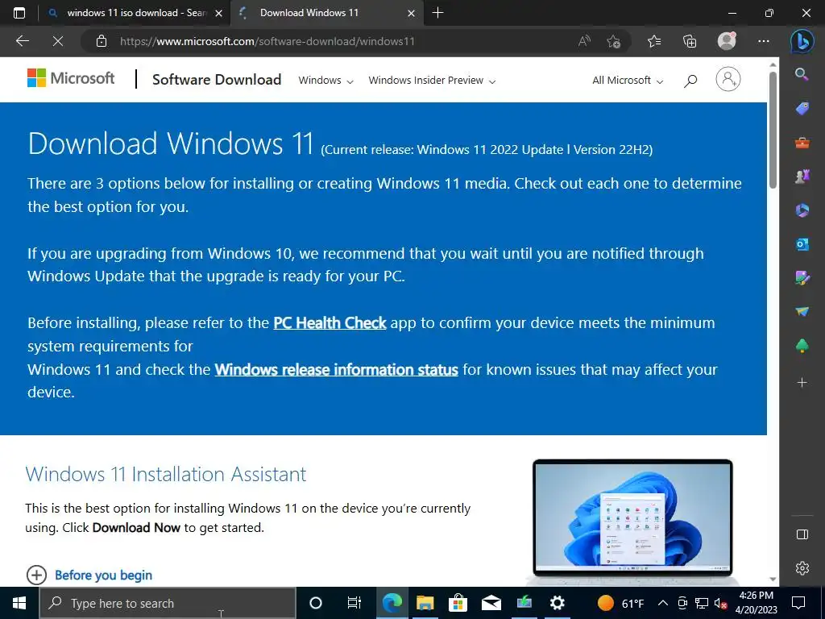Screen dimensions: 825x619
Task: Open a new browser tab
Action: (437, 13)
